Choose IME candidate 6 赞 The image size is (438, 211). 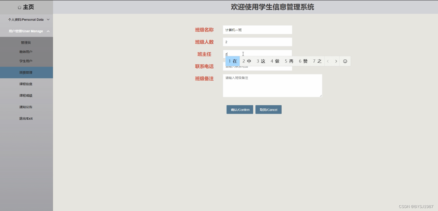click(x=303, y=61)
